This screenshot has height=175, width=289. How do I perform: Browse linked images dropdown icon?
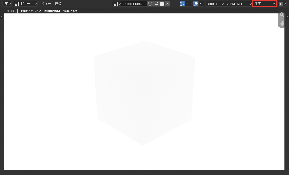(117, 4)
